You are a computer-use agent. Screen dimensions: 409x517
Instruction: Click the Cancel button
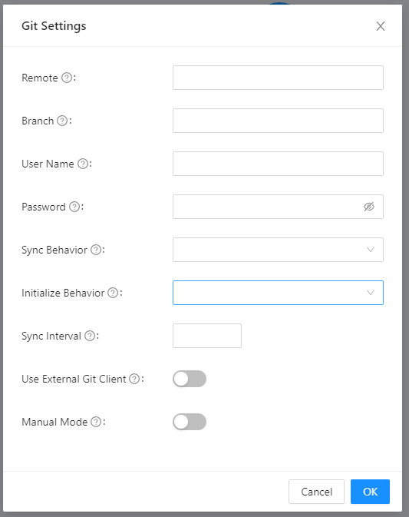coord(316,492)
